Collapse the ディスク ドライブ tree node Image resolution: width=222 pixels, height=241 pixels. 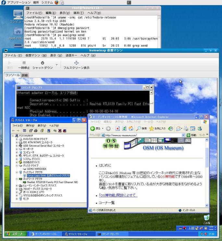coord(17,166)
